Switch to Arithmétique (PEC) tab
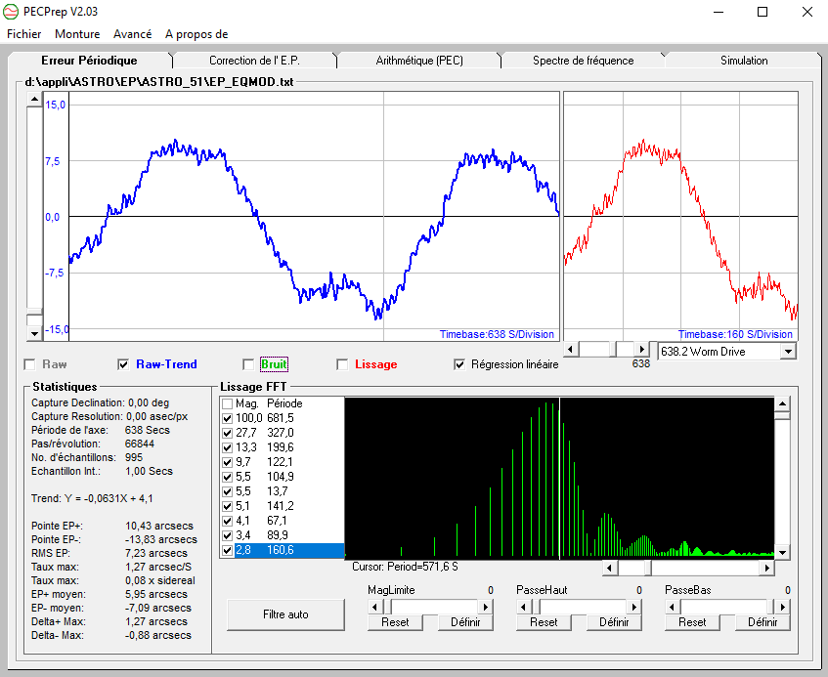Screen dimensions: 828x677 pyautogui.click(x=419, y=61)
